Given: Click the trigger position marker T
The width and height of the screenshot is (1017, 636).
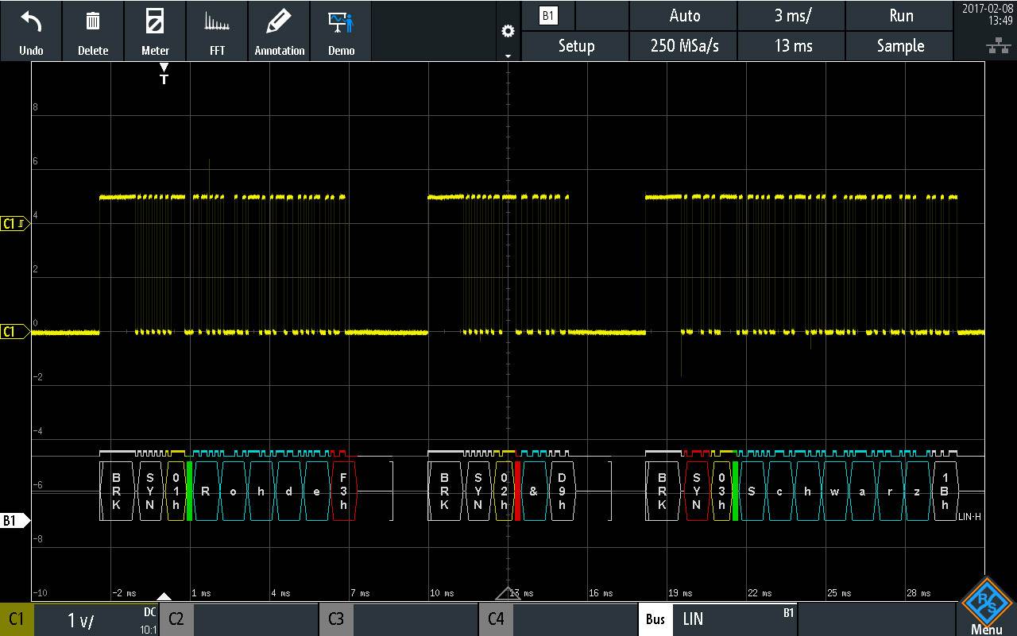Looking at the screenshot, I should point(164,76).
